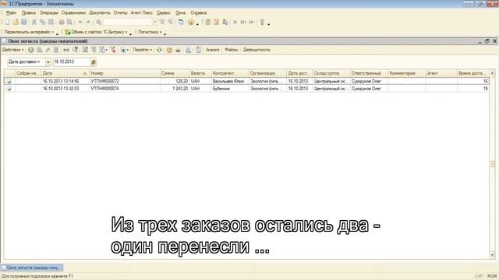Open the Сервис menu

click(x=164, y=12)
